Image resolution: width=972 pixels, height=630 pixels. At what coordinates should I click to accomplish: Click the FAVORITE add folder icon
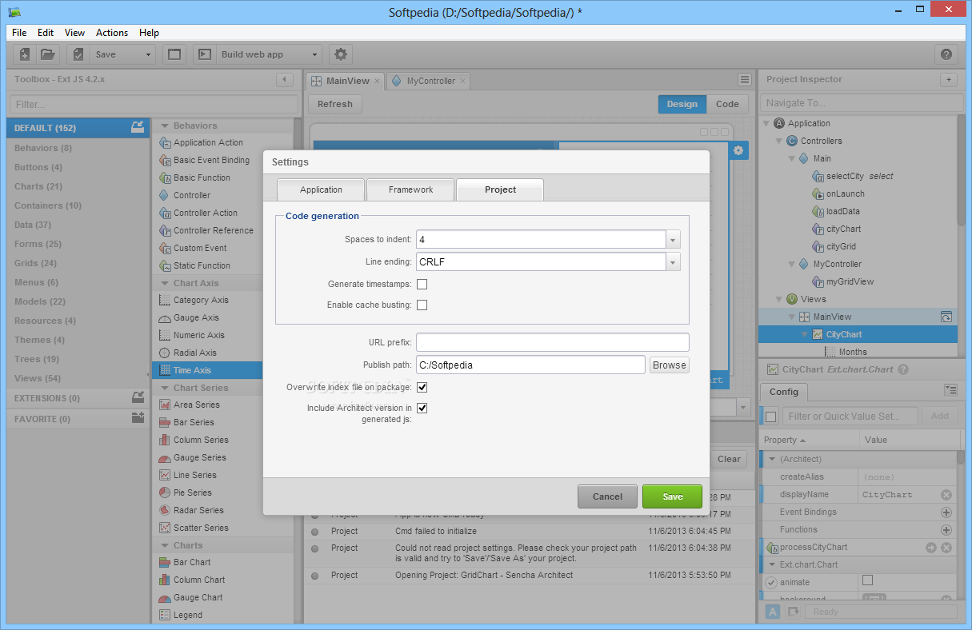click(x=138, y=418)
